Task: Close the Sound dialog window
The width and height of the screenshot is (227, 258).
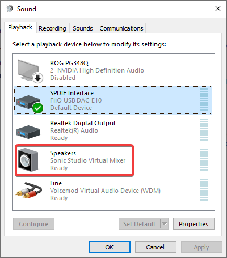Action: (x=218, y=9)
